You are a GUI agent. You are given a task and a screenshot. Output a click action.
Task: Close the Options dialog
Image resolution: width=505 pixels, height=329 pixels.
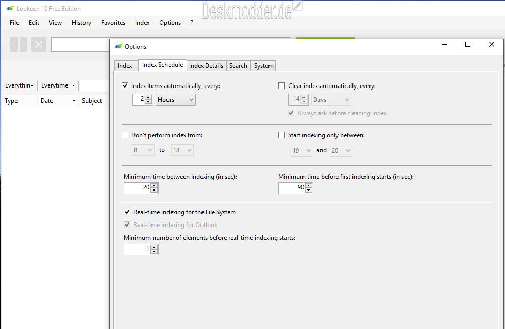click(x=492, y=44)
